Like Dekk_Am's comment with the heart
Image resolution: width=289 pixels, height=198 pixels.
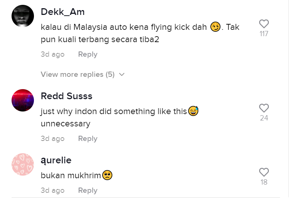coord(264,24)
